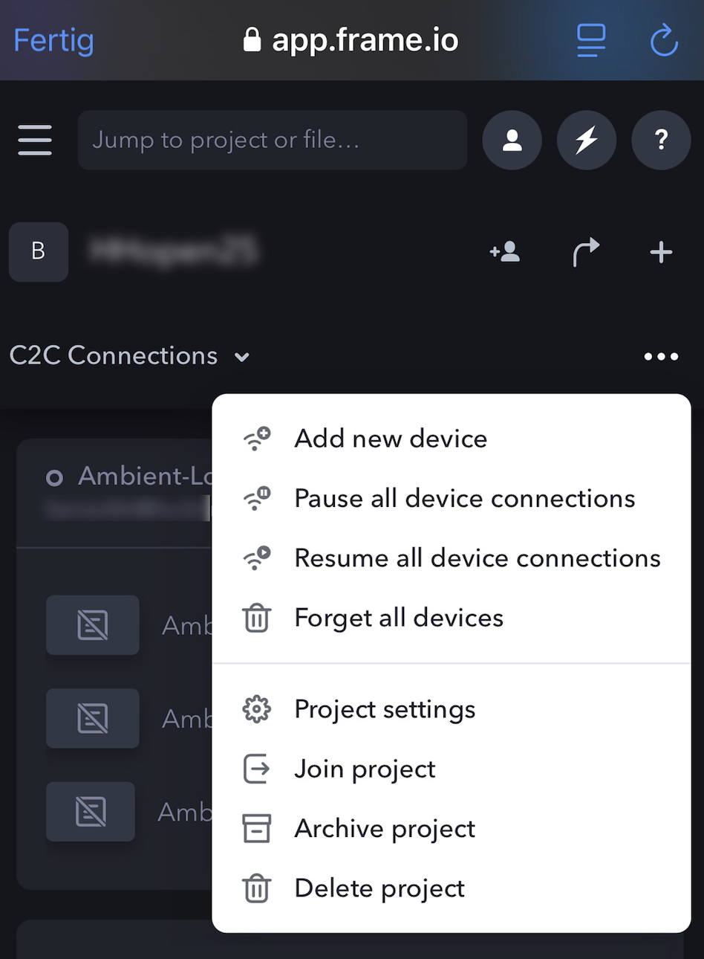Open the browser reader view icon
Image resolution: width=704 pixels, height=959 pixels.
tap(591, 40)
